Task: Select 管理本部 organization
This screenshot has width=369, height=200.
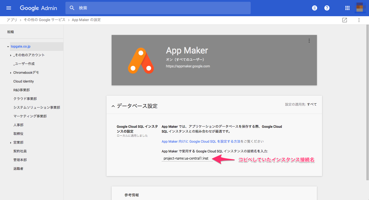Action: pyautogui.click(x=20, y=160)
